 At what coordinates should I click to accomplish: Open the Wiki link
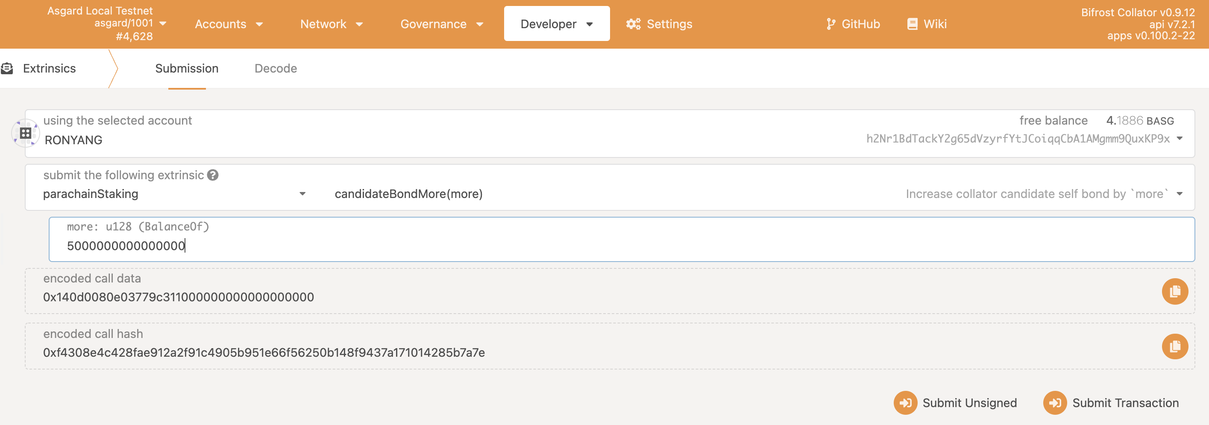pos(927,24)
